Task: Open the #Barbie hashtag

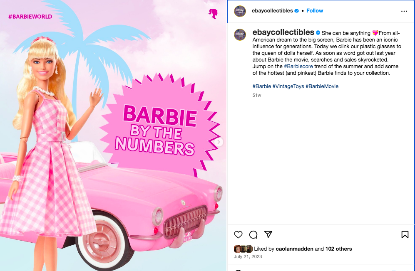Action: point(262,86)
